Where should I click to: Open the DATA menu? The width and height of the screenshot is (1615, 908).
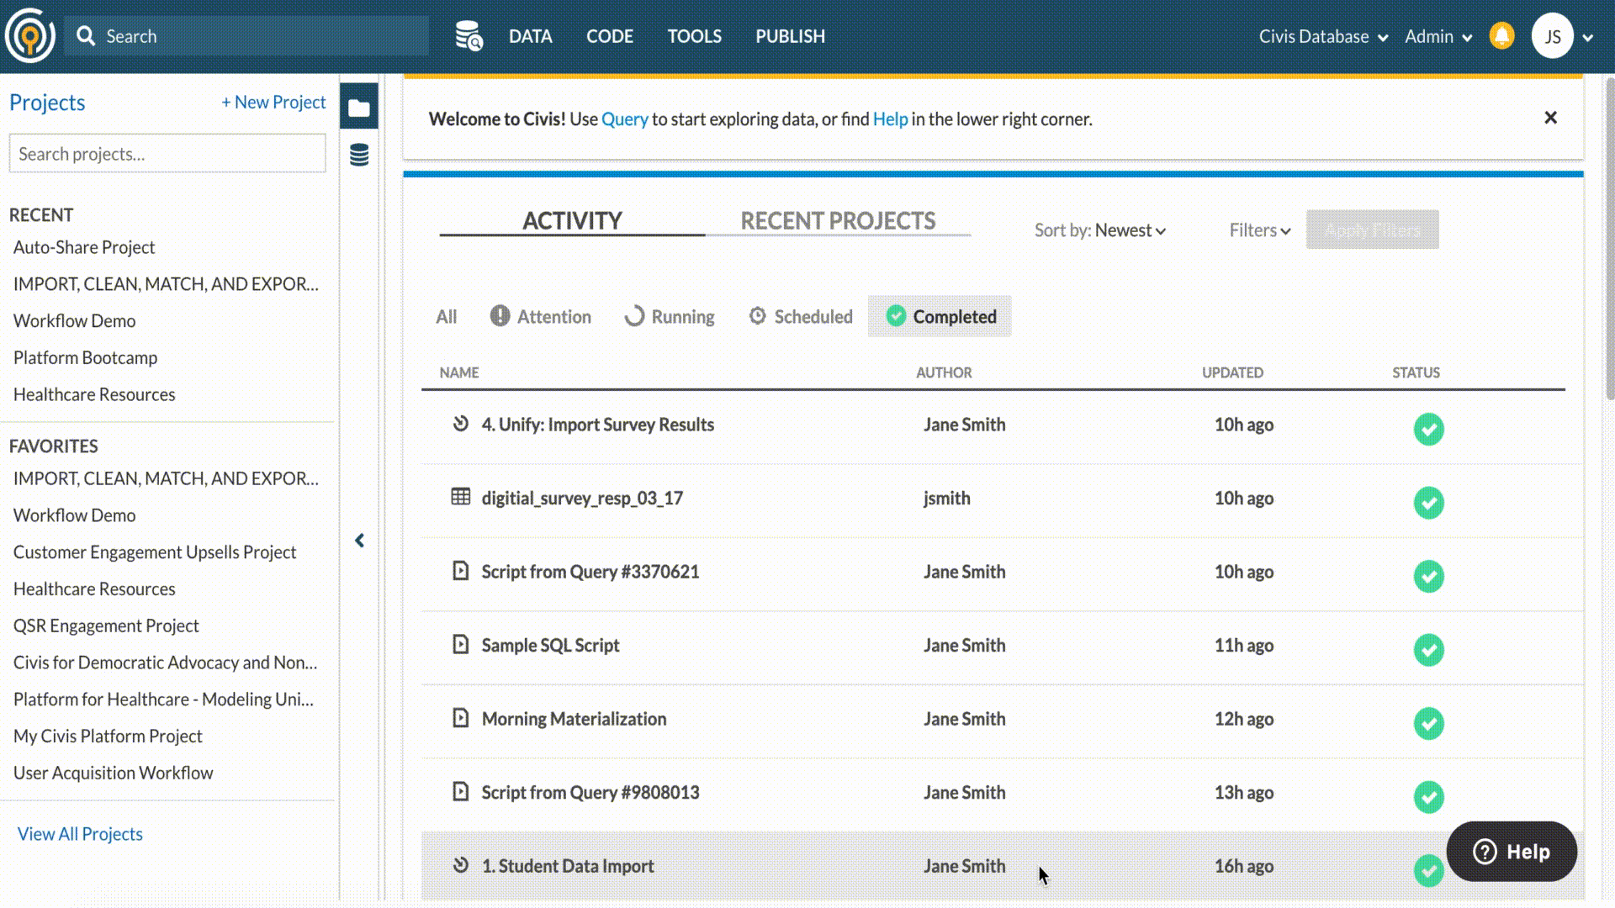coord(531,36)
